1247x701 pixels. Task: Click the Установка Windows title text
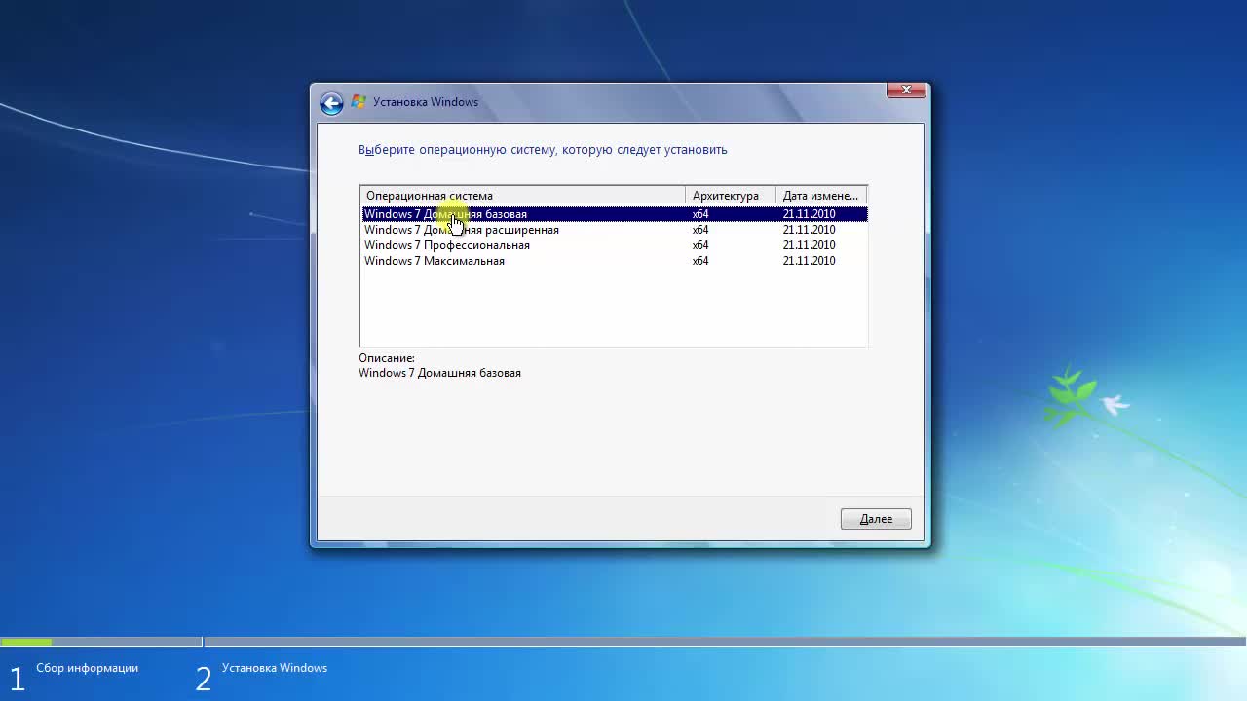[426, 102]
